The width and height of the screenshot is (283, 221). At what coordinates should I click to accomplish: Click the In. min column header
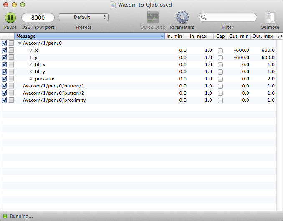click(176, 36)
